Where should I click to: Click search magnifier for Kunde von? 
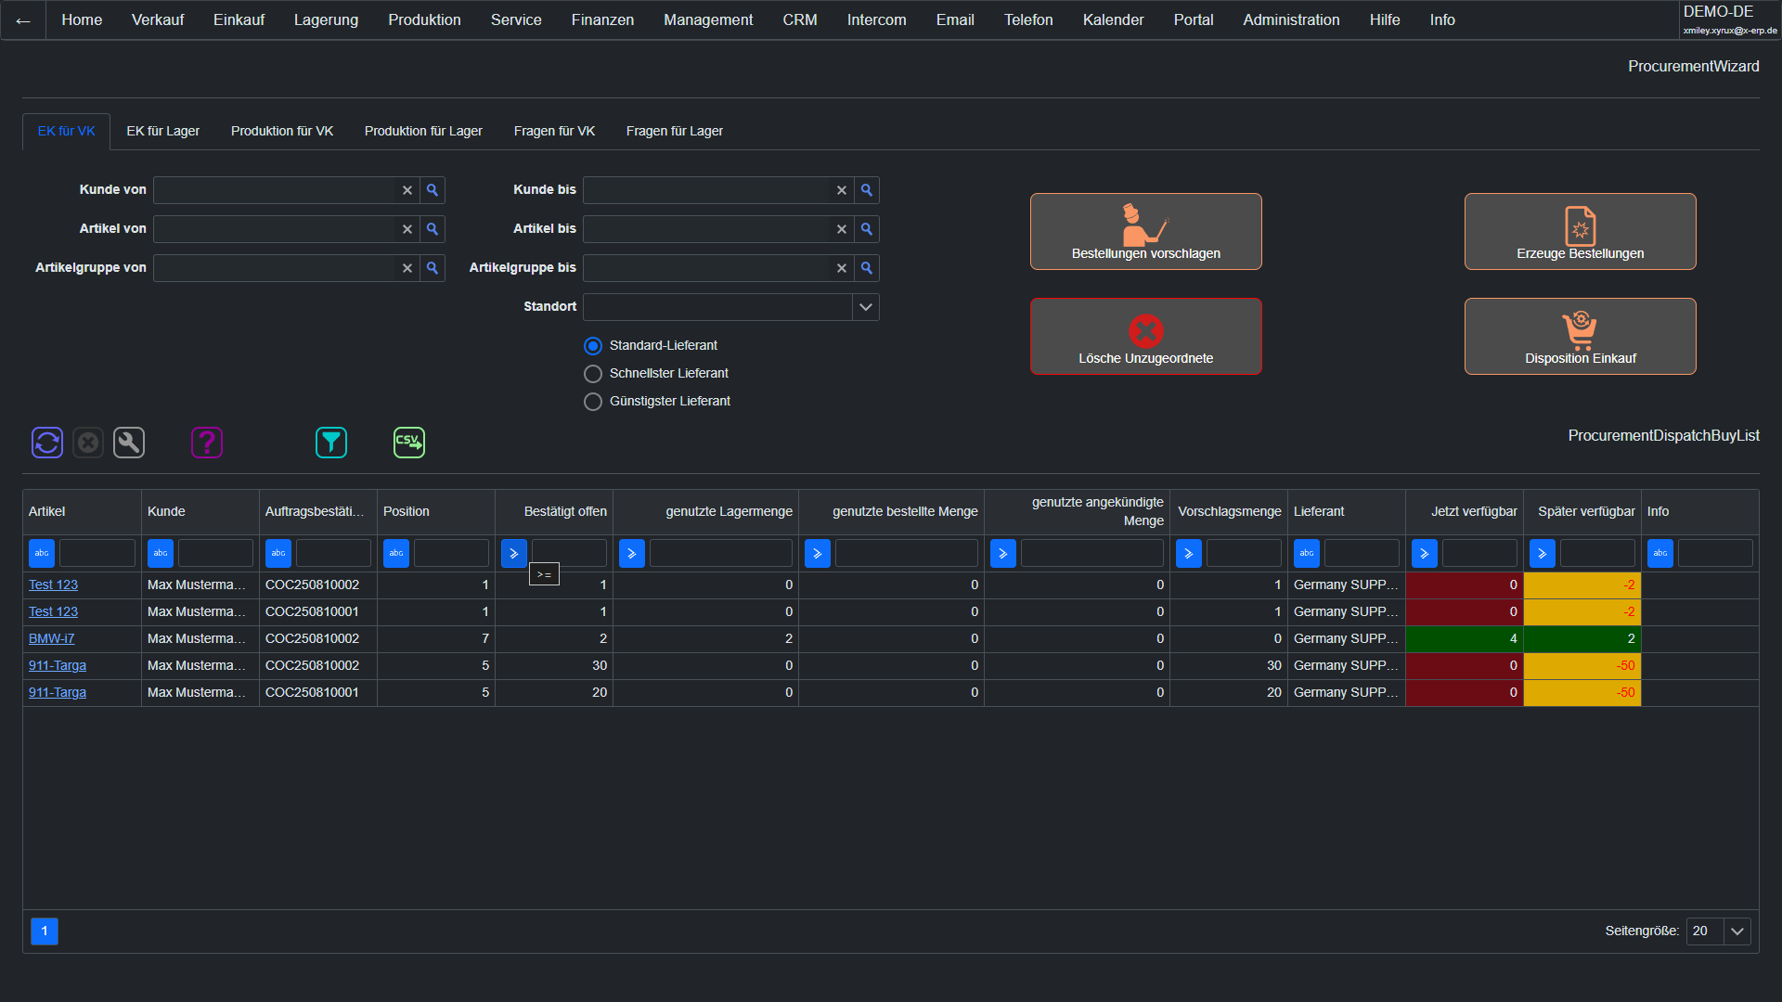pyautogui.click(x=433, y=190)
